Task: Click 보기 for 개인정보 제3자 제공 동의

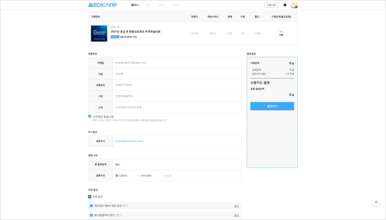Action: [236, 206]
